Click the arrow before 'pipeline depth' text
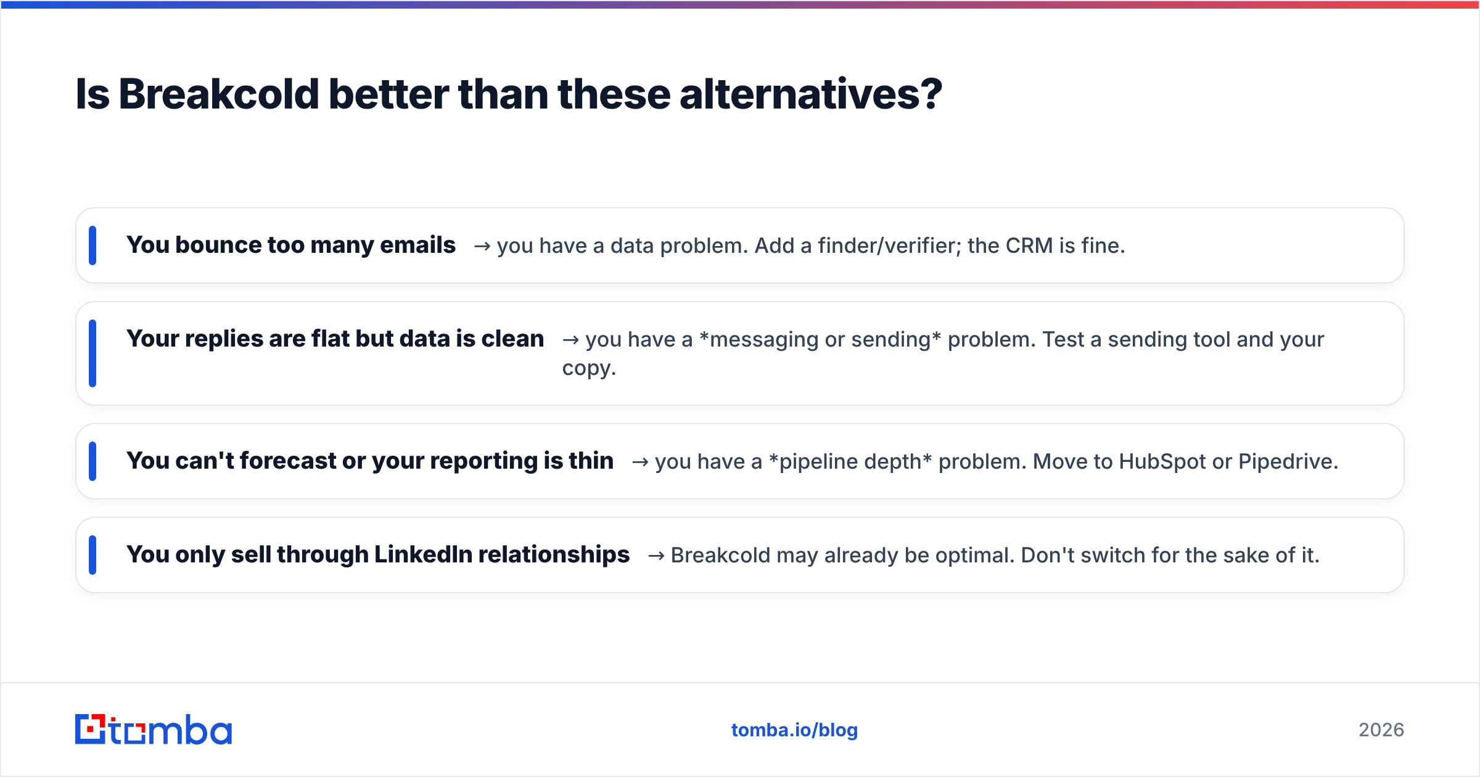1480x777 pixels. [x=640, y=462]
